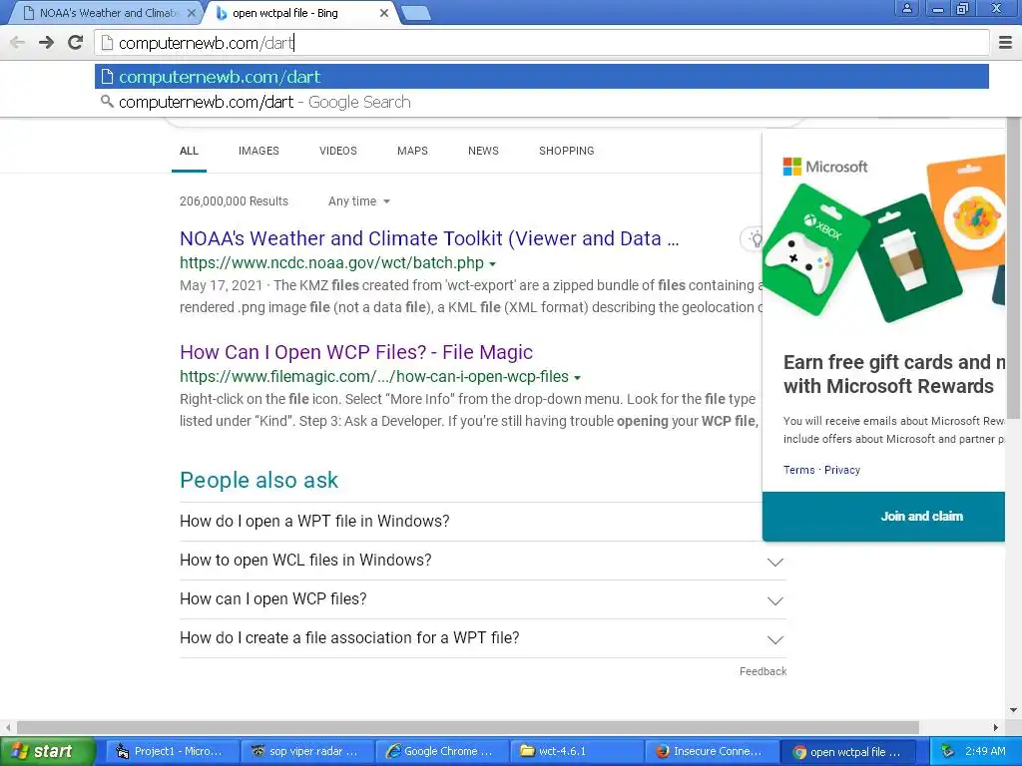Click the horizontal scrollbar thumb
The width and height of the screenshot is (1022, 766).
[468, 727]
